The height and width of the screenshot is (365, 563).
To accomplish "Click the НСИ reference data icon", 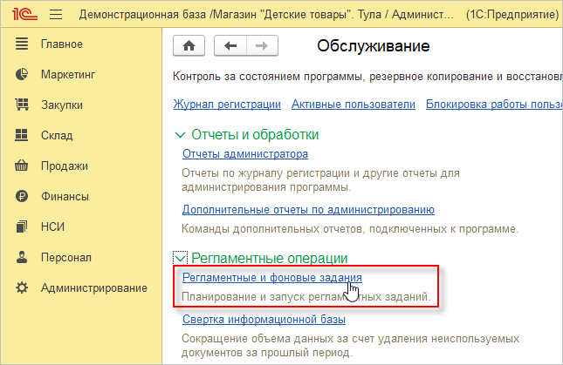I will click(23, 226).
